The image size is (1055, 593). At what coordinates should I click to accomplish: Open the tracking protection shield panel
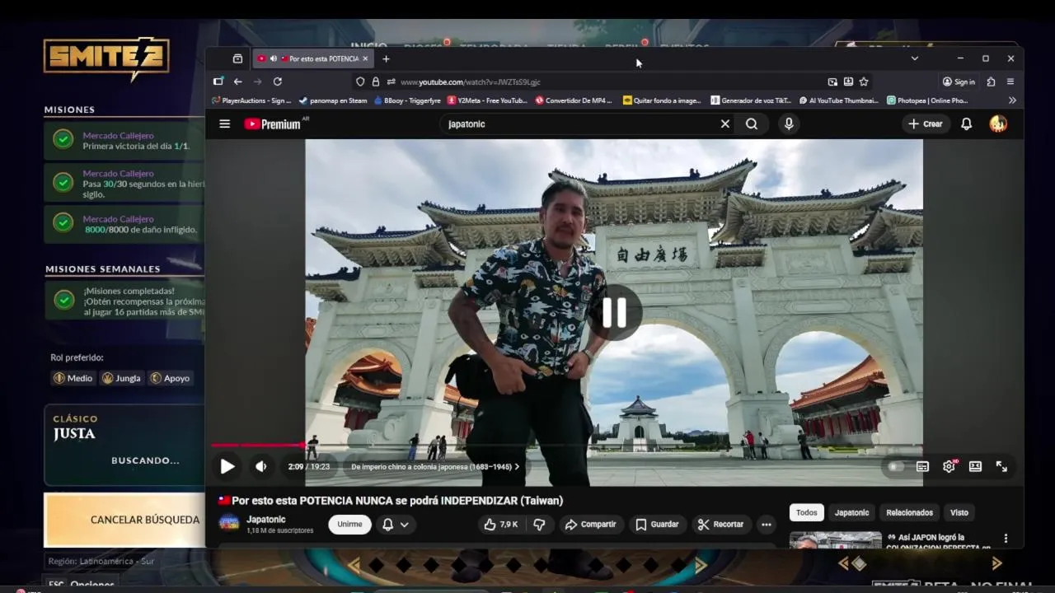[x=360, y=82]
